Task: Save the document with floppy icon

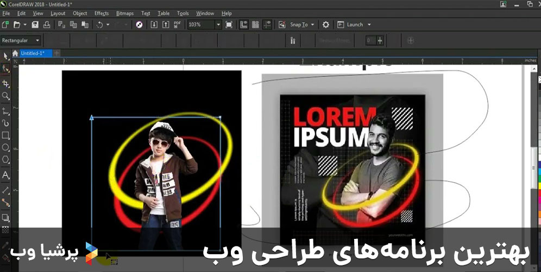Action: coord(35,24)
